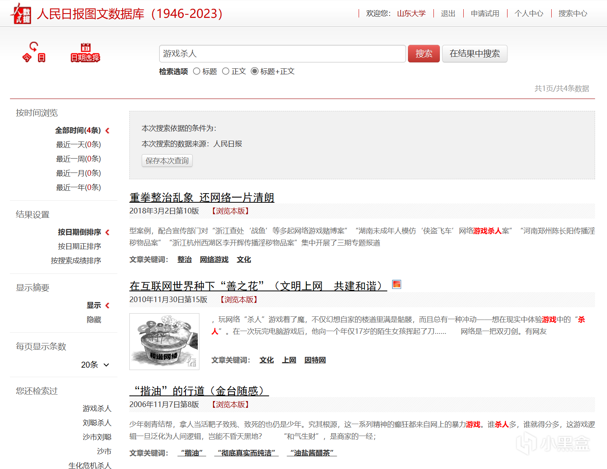Click keyword 整治
The width and height of the screenshot is (607, 469).
[x=185, y=260]
